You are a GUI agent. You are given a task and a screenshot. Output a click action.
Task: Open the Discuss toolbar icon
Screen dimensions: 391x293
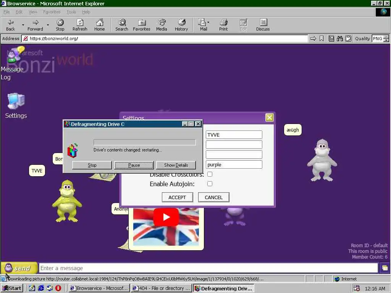pos(263,25)
